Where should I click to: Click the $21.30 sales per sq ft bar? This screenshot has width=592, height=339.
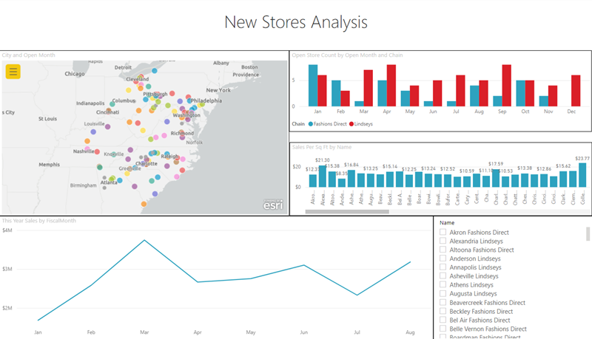323,177
